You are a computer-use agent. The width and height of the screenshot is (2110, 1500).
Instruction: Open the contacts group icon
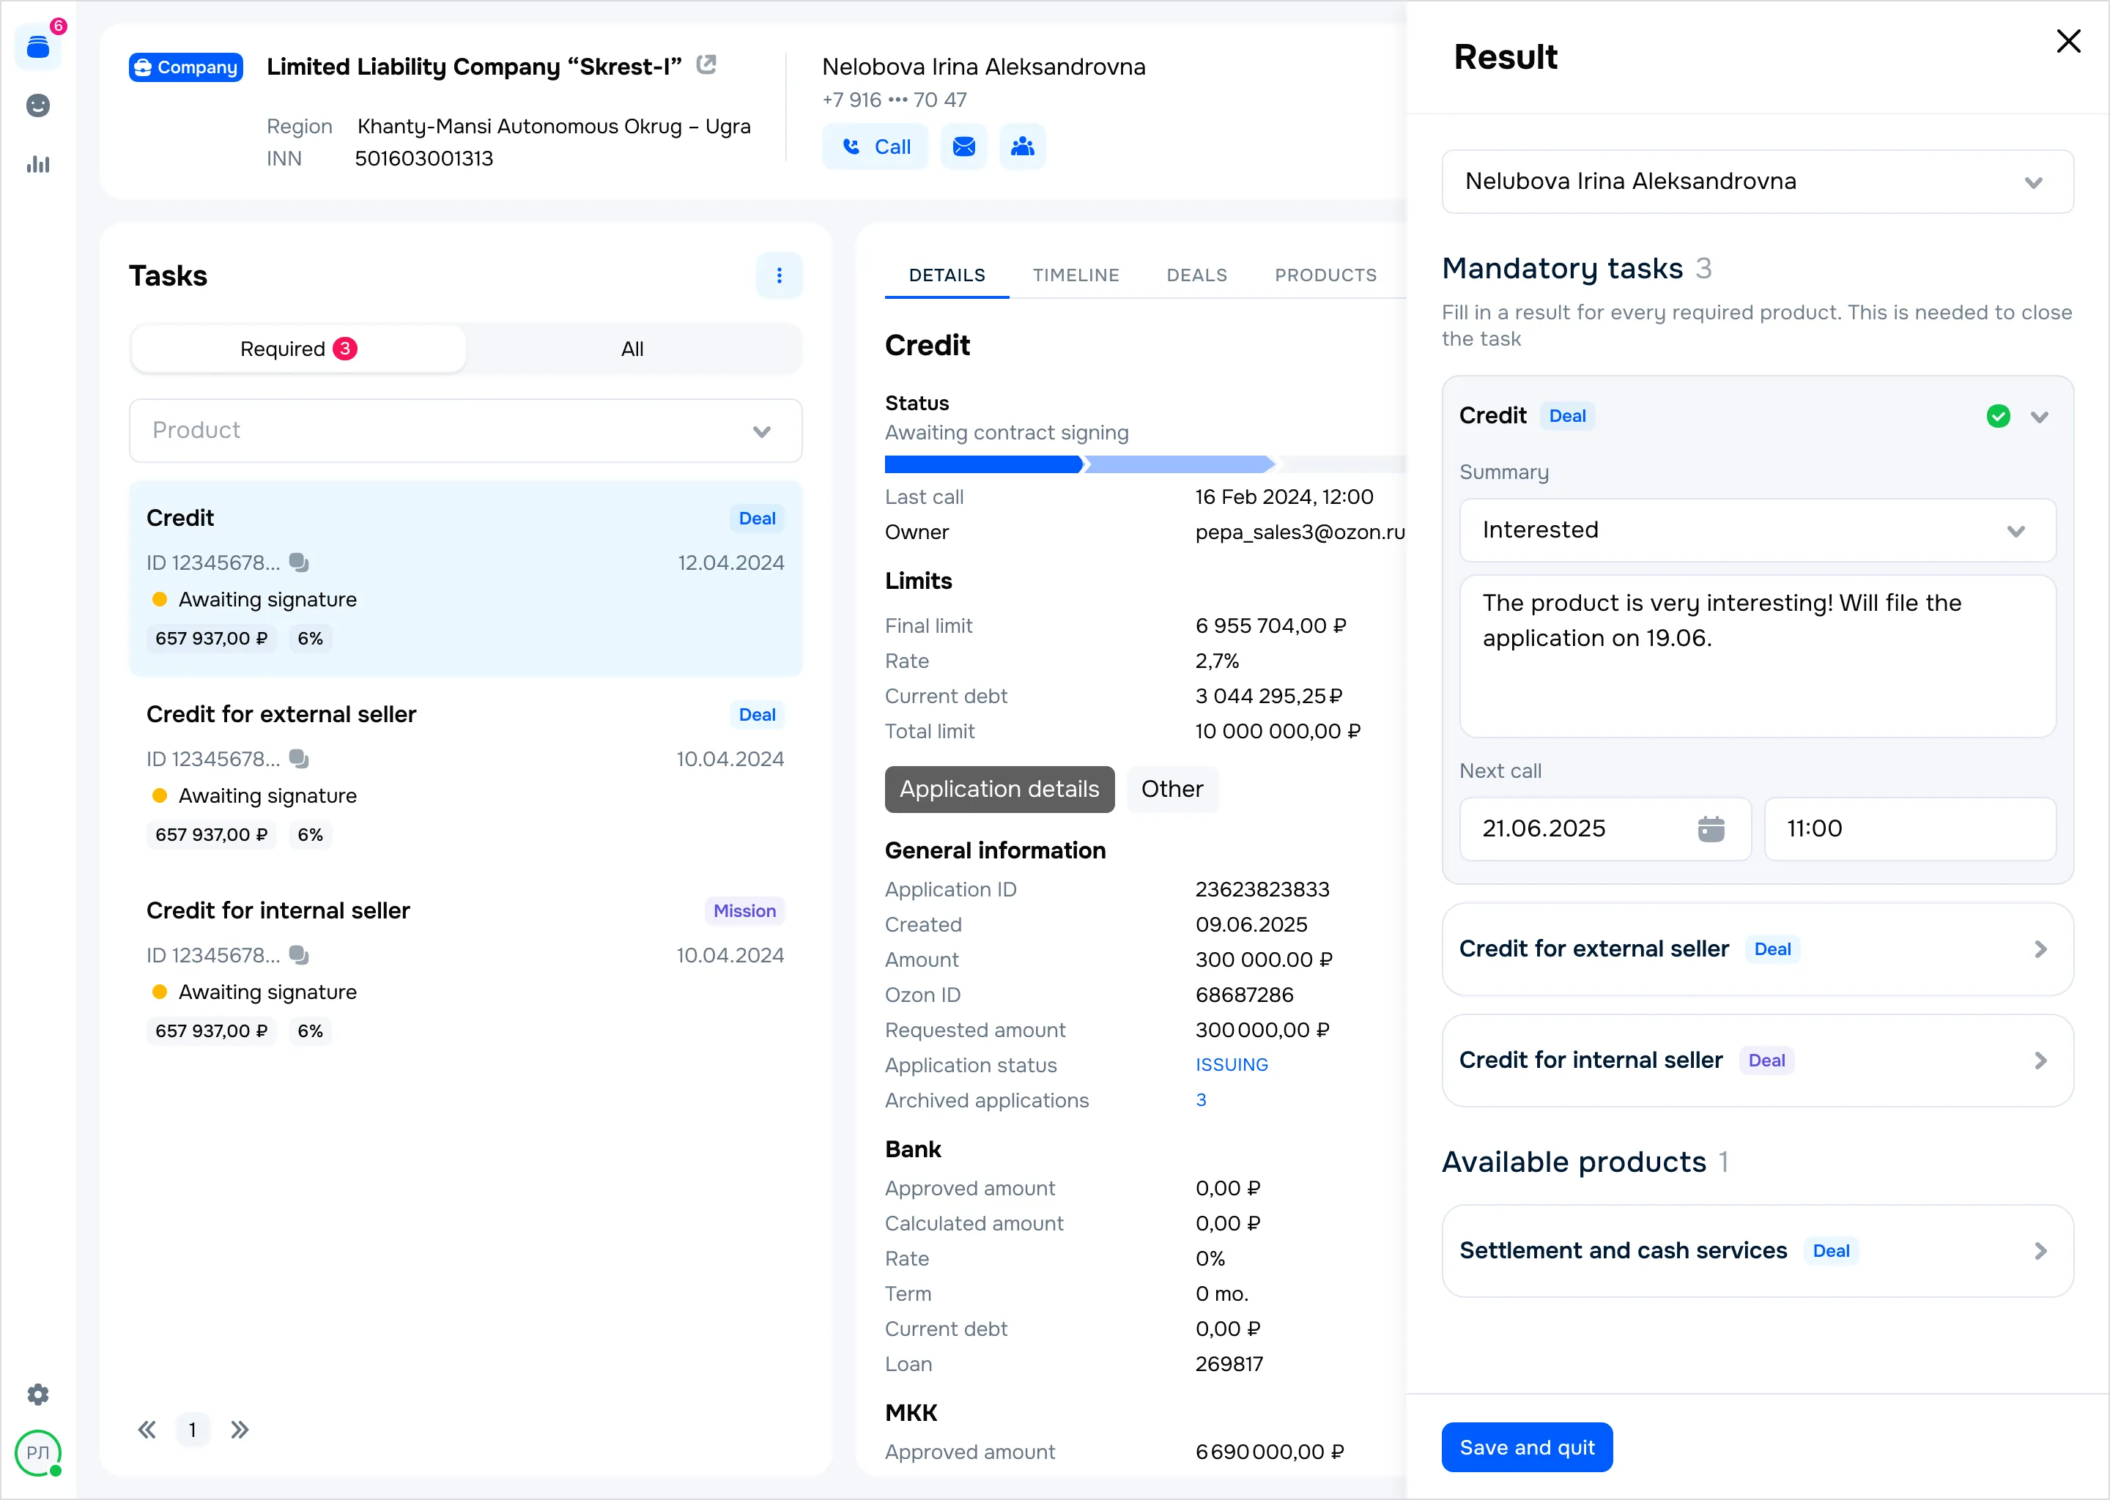(1022, 147)
